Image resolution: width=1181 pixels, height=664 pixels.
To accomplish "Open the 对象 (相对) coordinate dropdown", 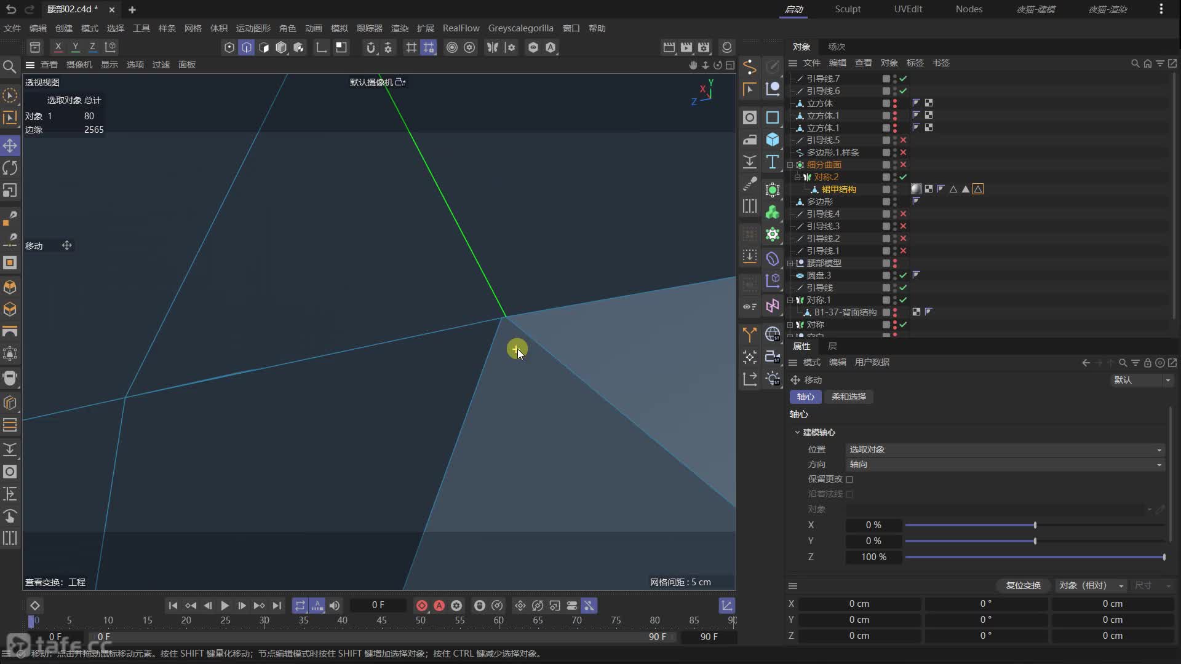I will click(x=1092, y=585).
